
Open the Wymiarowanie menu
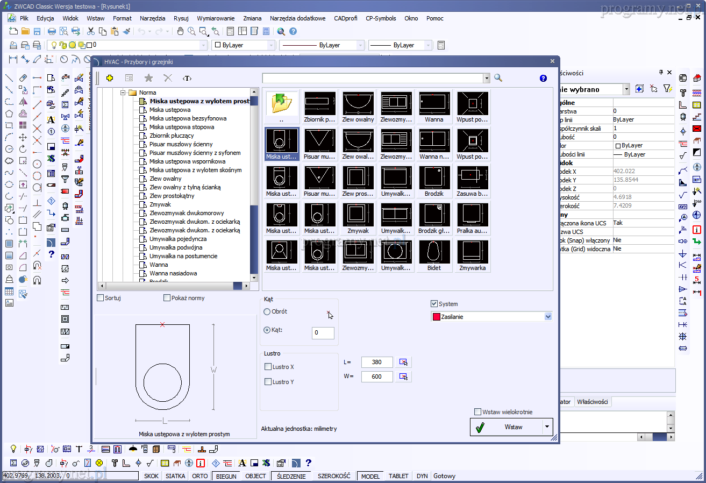click(x=216, y=18)
